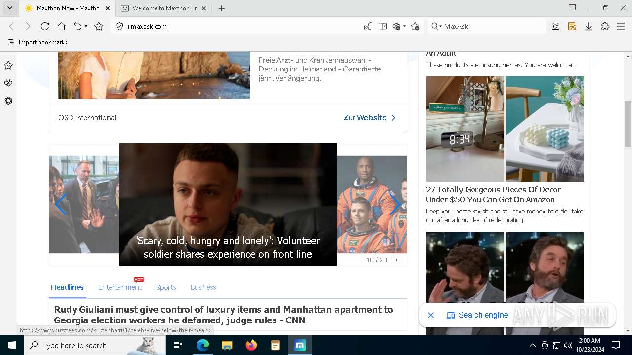Switch to Welcome to Maxthon Browser tab
This screenshot has height=355, width=632.
(x=164, y=8)
